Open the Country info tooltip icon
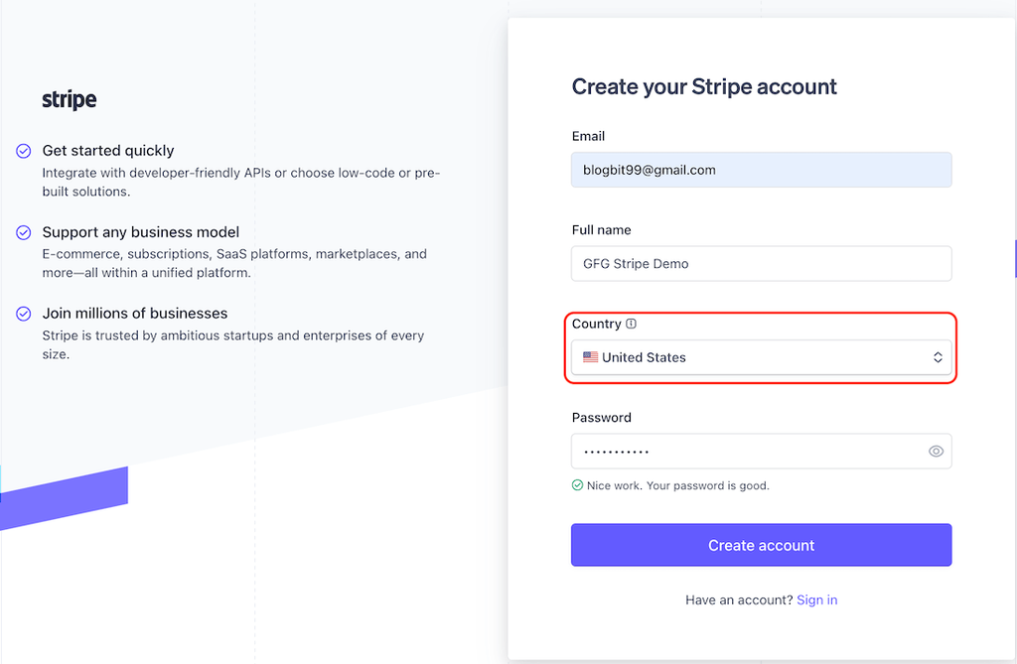 pyautogui.click(x=632, y=324)
